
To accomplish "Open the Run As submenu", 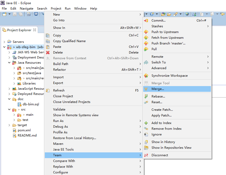I will pyautogui.click(x=93, y=121).
